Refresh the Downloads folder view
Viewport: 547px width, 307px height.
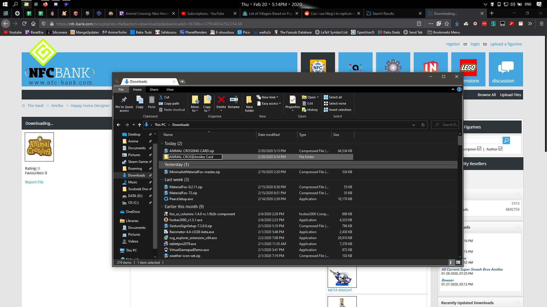click(423, 125)
